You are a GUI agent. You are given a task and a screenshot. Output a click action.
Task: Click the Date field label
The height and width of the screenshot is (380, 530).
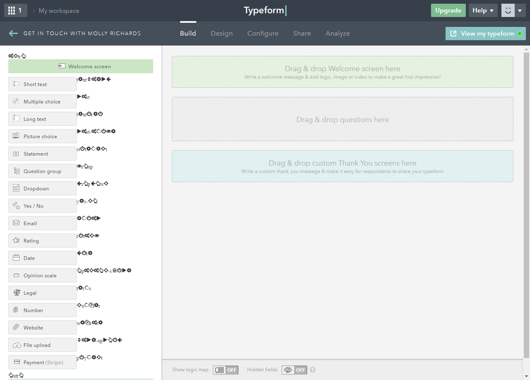coord(29,258)
